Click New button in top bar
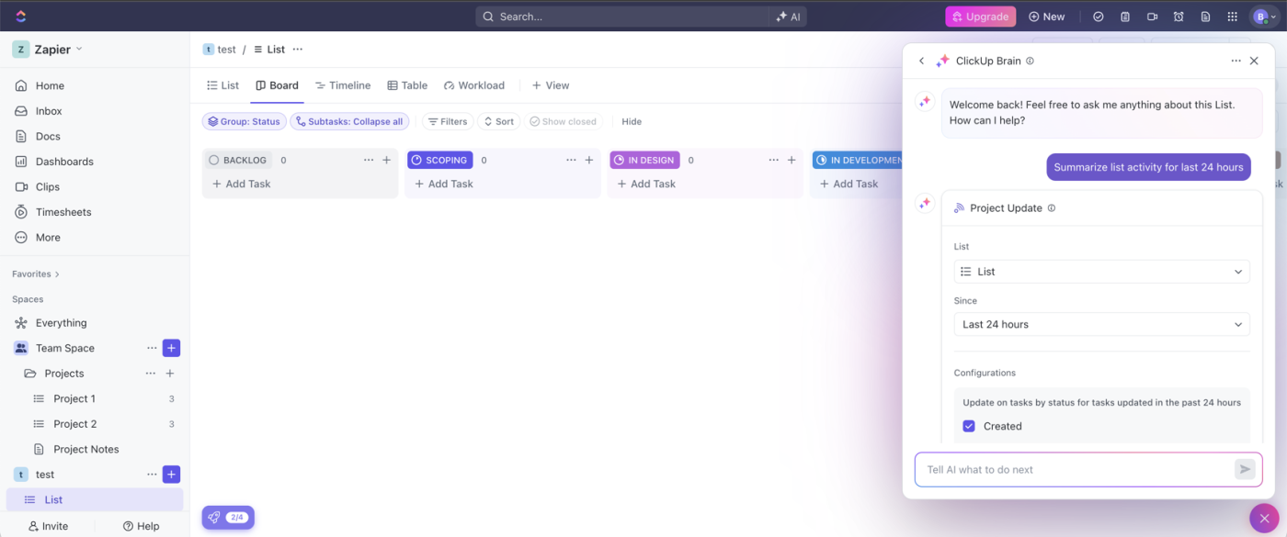This screenshot has width=1287, height=537. tap(1047, 17)
